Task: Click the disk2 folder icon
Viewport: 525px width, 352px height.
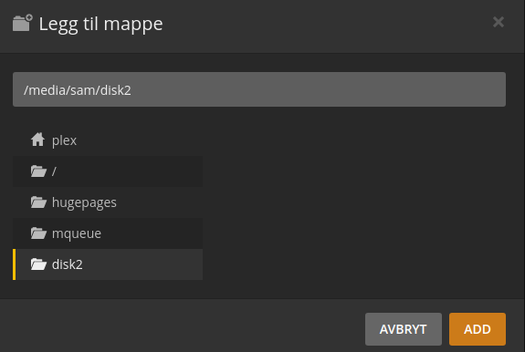Action: tap(38, 264)
